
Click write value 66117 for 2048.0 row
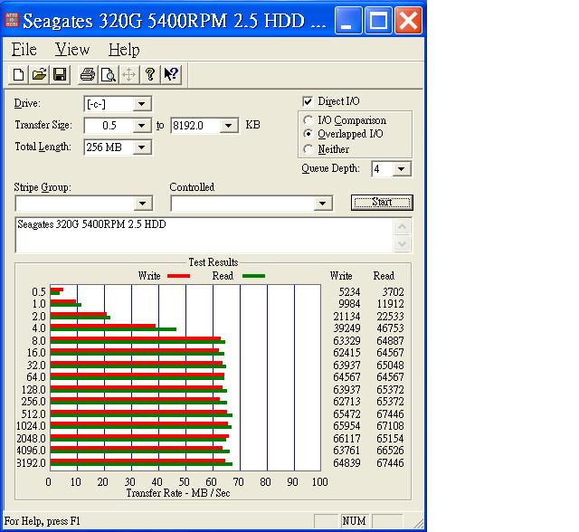coord(346,439)
